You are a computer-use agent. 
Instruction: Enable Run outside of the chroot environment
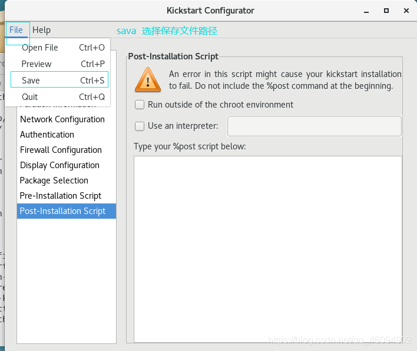pyautogui.click(x=140, y=105)
